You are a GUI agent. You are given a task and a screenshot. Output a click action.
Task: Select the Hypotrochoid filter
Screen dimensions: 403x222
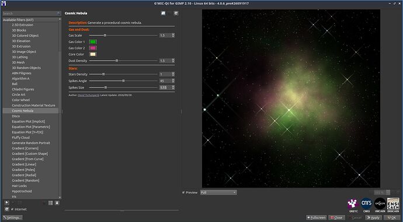pyautogui.click(x=22, y=192)
